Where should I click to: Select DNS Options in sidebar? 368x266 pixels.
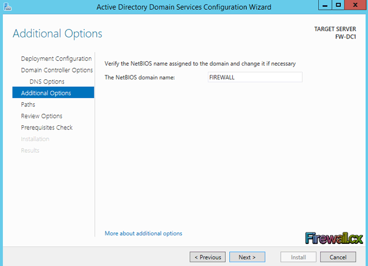[x=47, y=82]
